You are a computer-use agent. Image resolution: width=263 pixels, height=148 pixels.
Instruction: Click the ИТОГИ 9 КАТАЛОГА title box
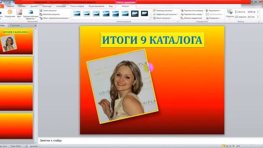point(152,40)
